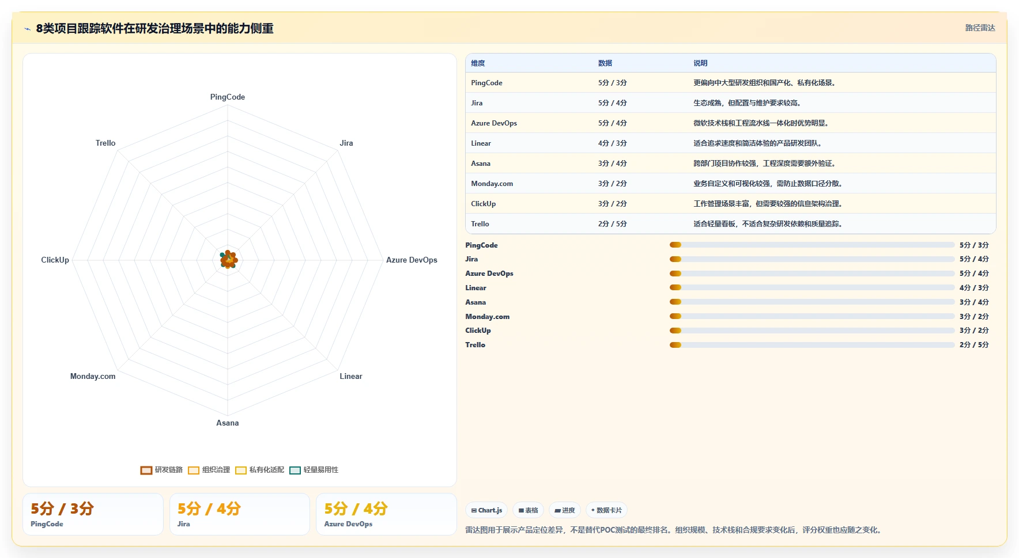Click the 生态成熟 description in the Jira row
This screenshot has width=1019, height=558.
coord(747,103)
